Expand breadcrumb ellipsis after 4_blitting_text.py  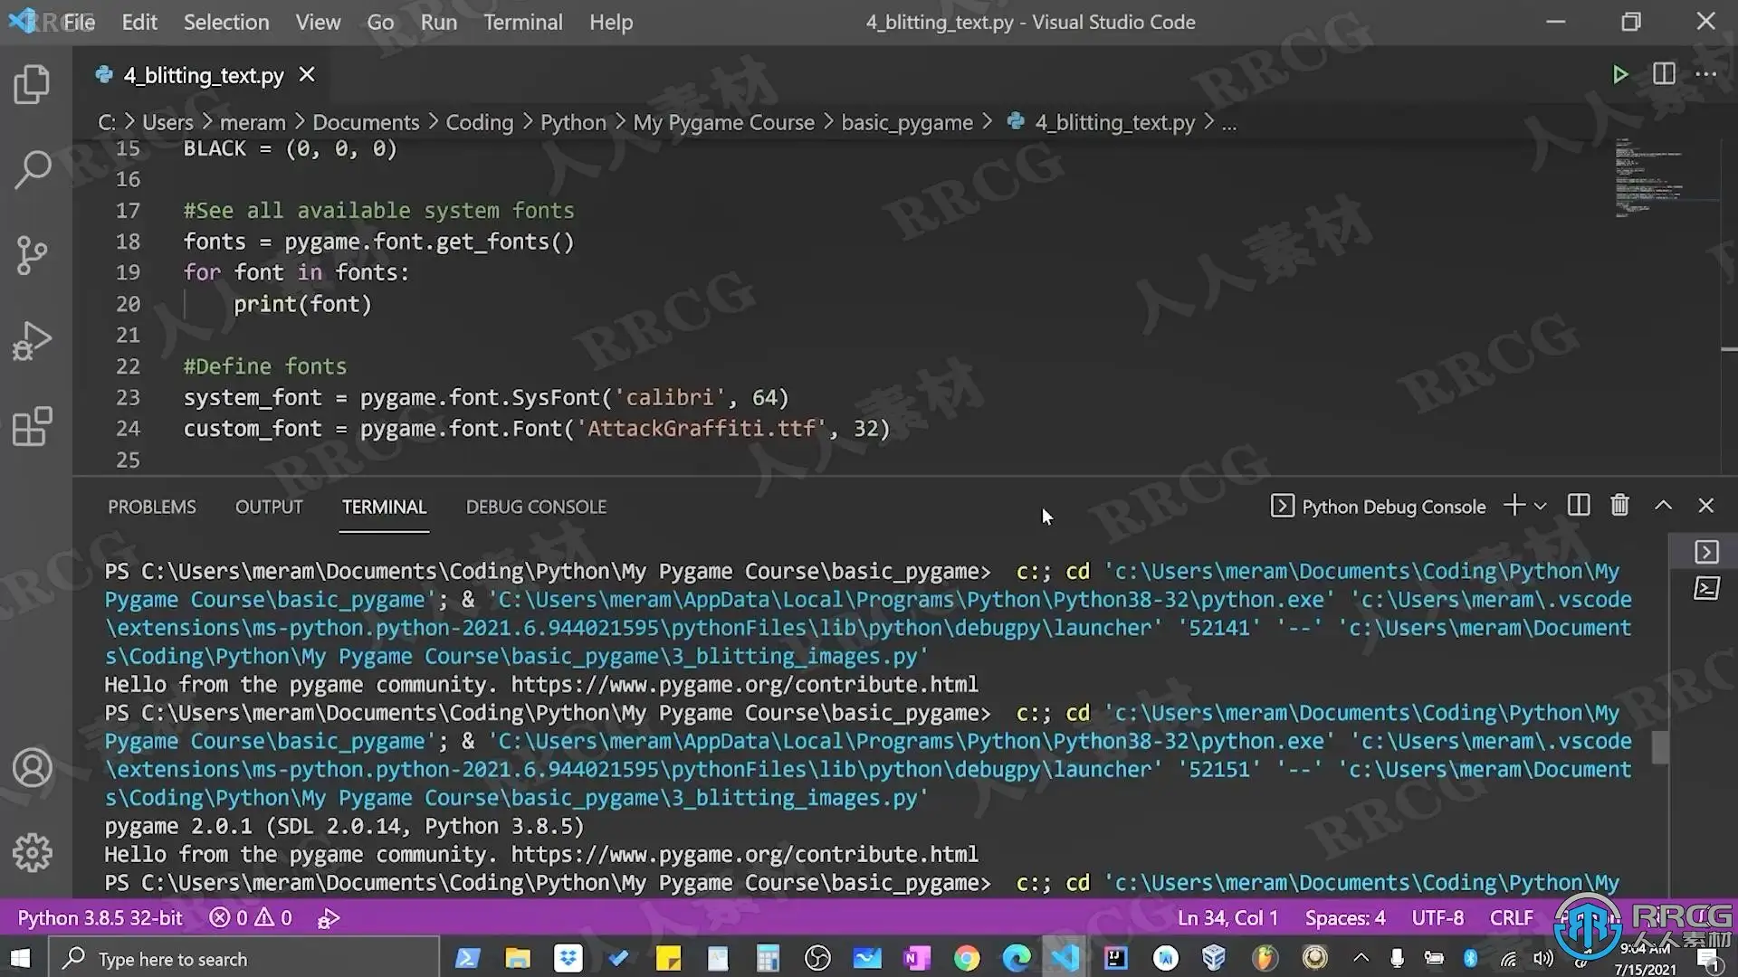1229,123
